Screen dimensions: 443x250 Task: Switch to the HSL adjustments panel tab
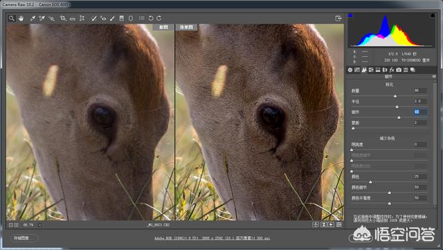(x=371, y=70)
